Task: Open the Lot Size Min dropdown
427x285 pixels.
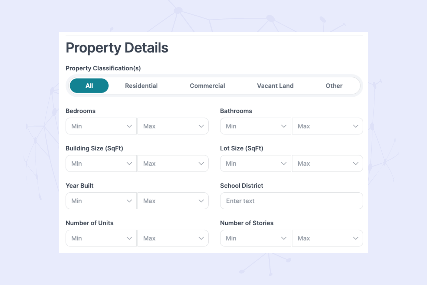Action: coord(255,163)
